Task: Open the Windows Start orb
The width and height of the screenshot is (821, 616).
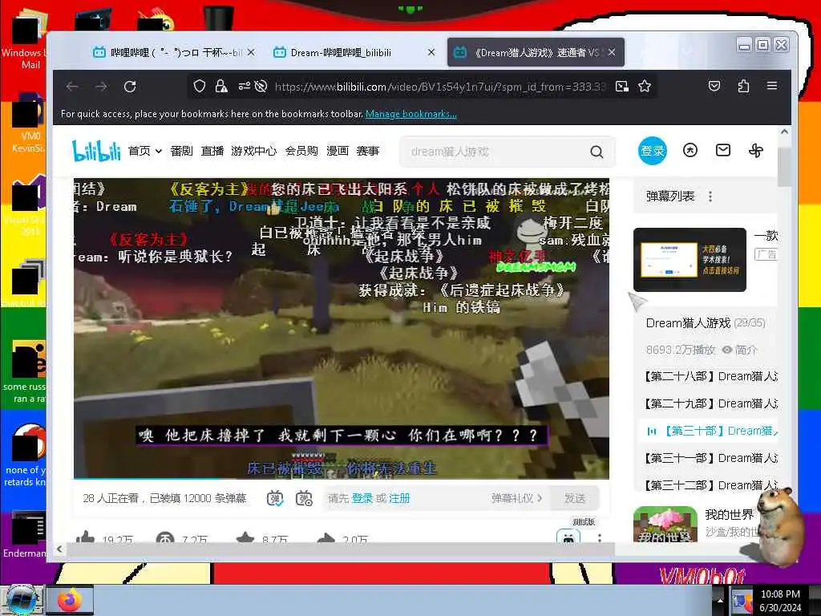Action: point(21,600)
